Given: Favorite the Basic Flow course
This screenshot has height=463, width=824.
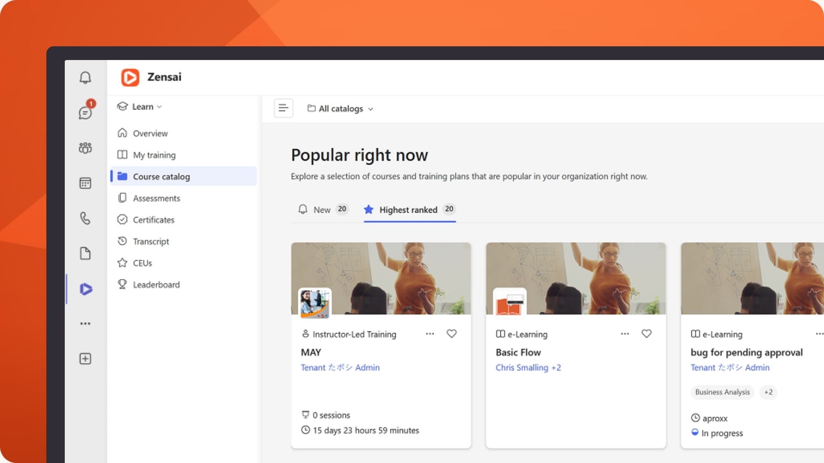Looking at the screenshot, I should point(646,334).
